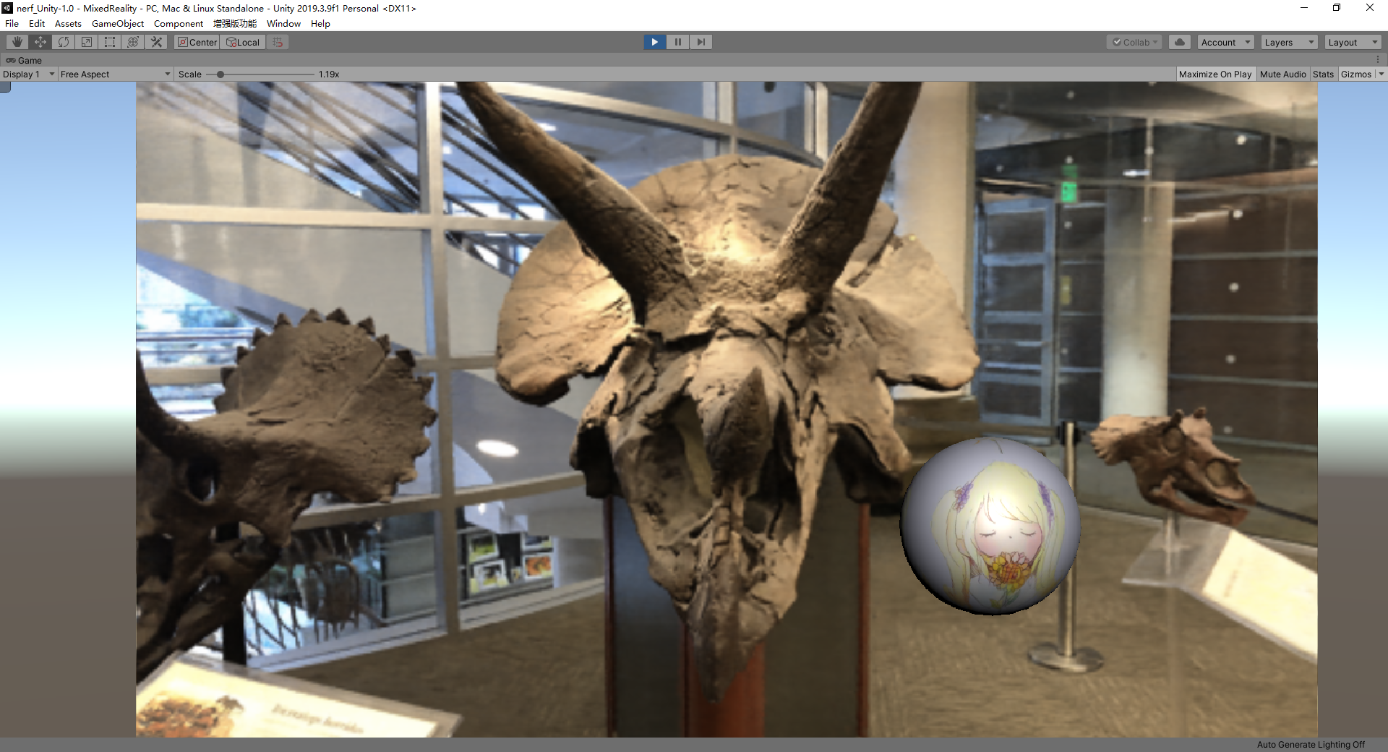Enable Mute Audio for the Game view
Viewport: 1388px width, 752px height.
1283,74
